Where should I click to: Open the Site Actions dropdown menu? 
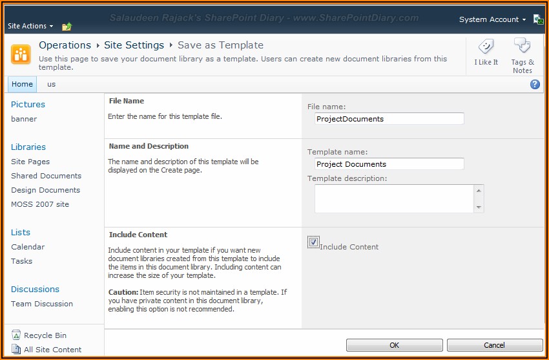(30, 26)
